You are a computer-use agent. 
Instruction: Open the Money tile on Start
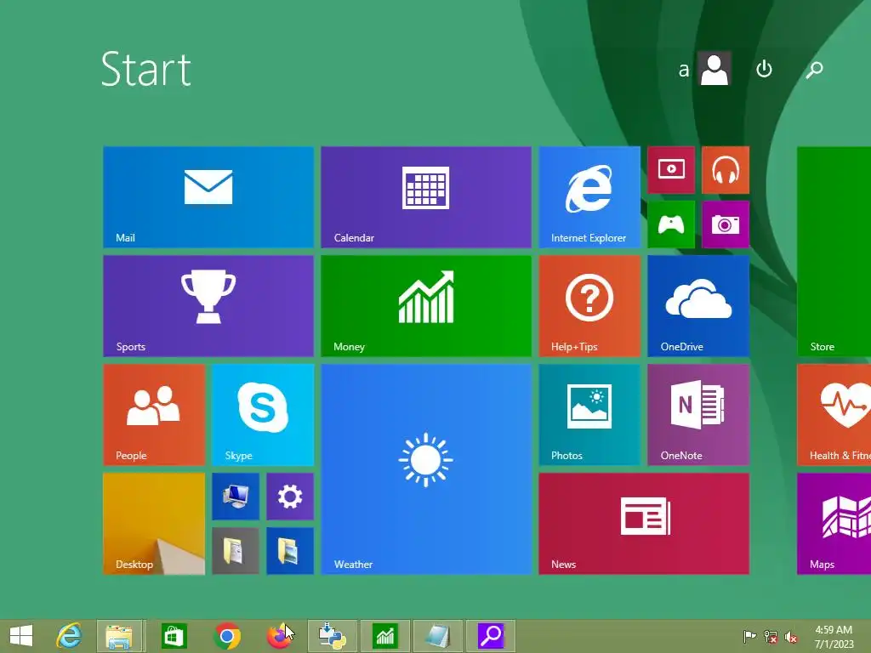click(426, 306)
